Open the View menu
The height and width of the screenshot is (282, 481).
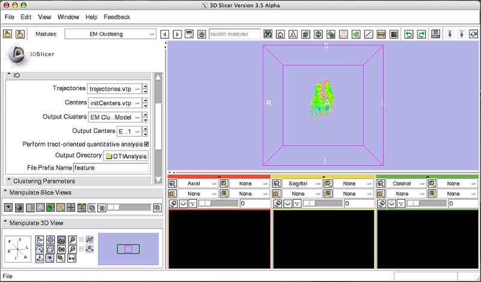(44, 17)
